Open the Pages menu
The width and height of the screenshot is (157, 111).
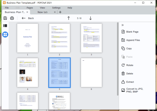tap(30, 8)
